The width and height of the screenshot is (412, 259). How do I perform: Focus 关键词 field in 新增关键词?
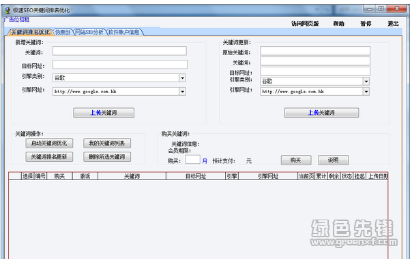click(119, 51)
